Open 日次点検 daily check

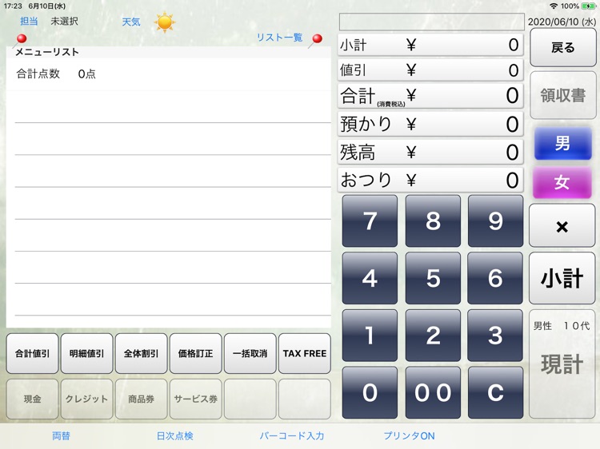(175, 435)
